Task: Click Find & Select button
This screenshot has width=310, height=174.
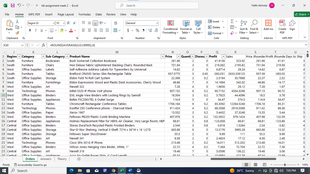Action: tap(254, 27)
